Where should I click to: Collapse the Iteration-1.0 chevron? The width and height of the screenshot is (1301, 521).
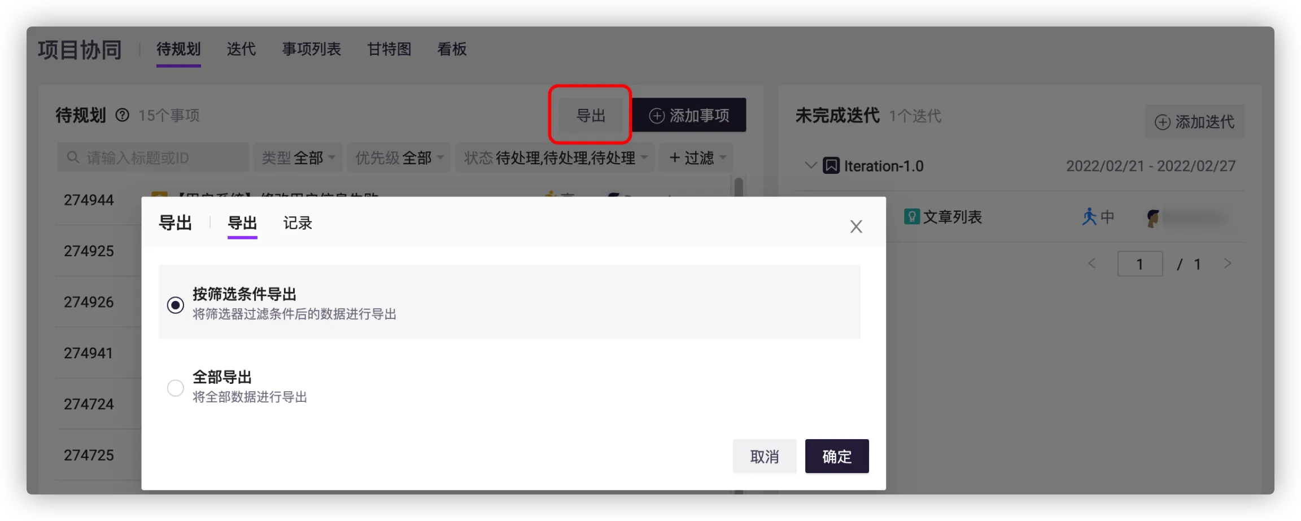coord(810,166)
